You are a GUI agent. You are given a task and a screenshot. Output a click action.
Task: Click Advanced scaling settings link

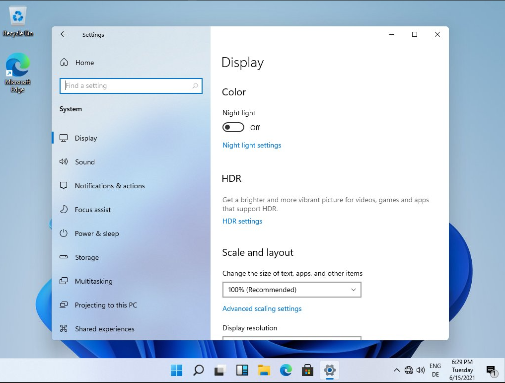262,308
